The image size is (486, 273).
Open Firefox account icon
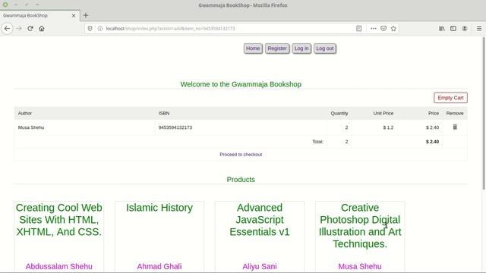tap(464, 29)
